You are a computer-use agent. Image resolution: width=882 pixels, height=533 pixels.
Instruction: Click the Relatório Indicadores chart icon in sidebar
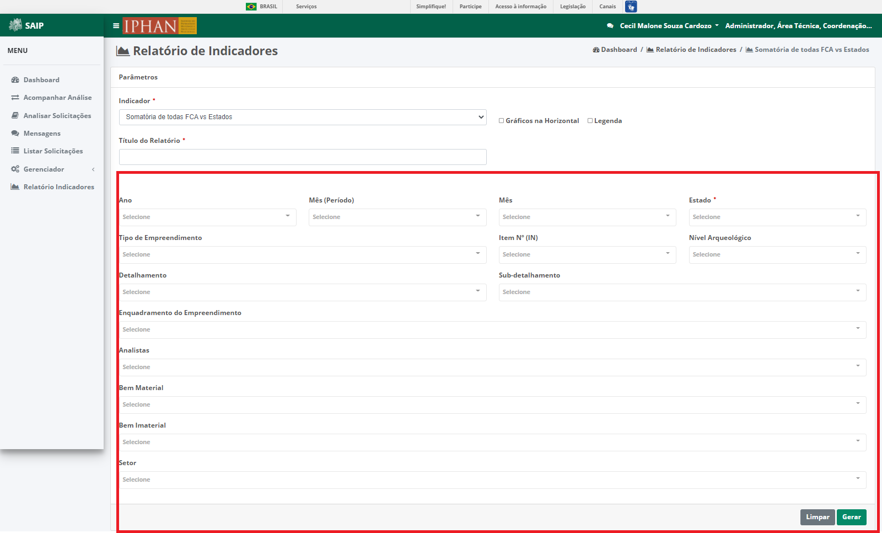(x=15, y=187)
